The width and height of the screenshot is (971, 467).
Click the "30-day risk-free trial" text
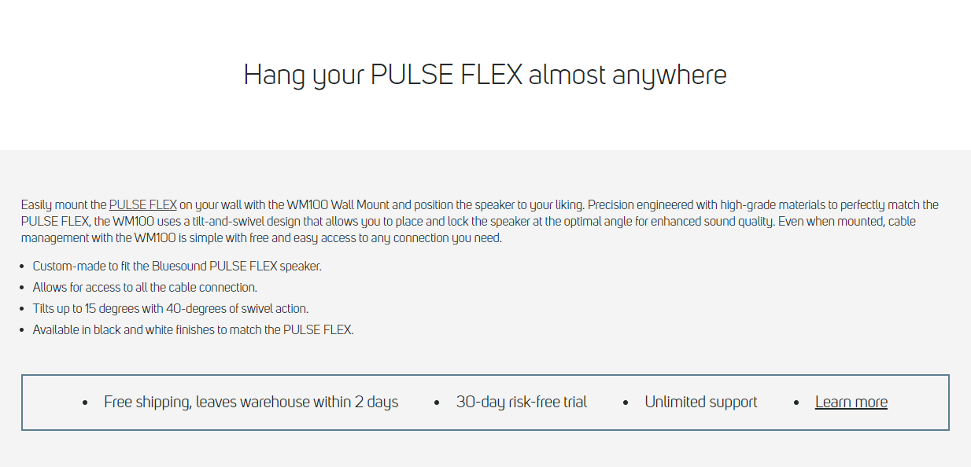(x=521, y=403)
